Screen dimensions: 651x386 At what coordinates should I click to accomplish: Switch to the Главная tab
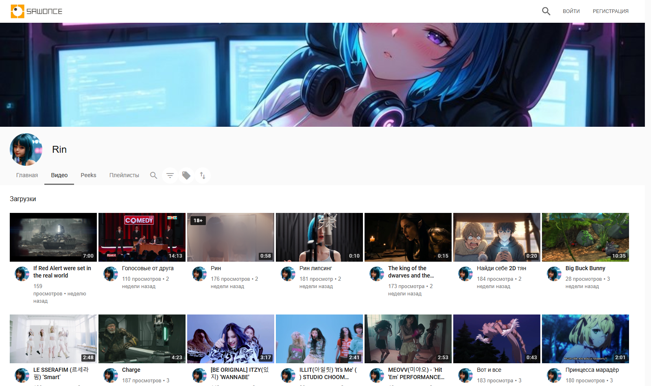(x=27, y=175)
